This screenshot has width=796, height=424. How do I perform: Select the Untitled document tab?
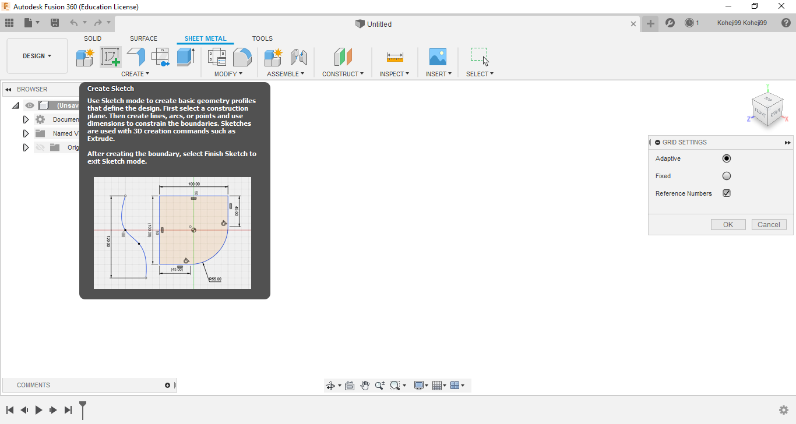[x=373, y=24]
